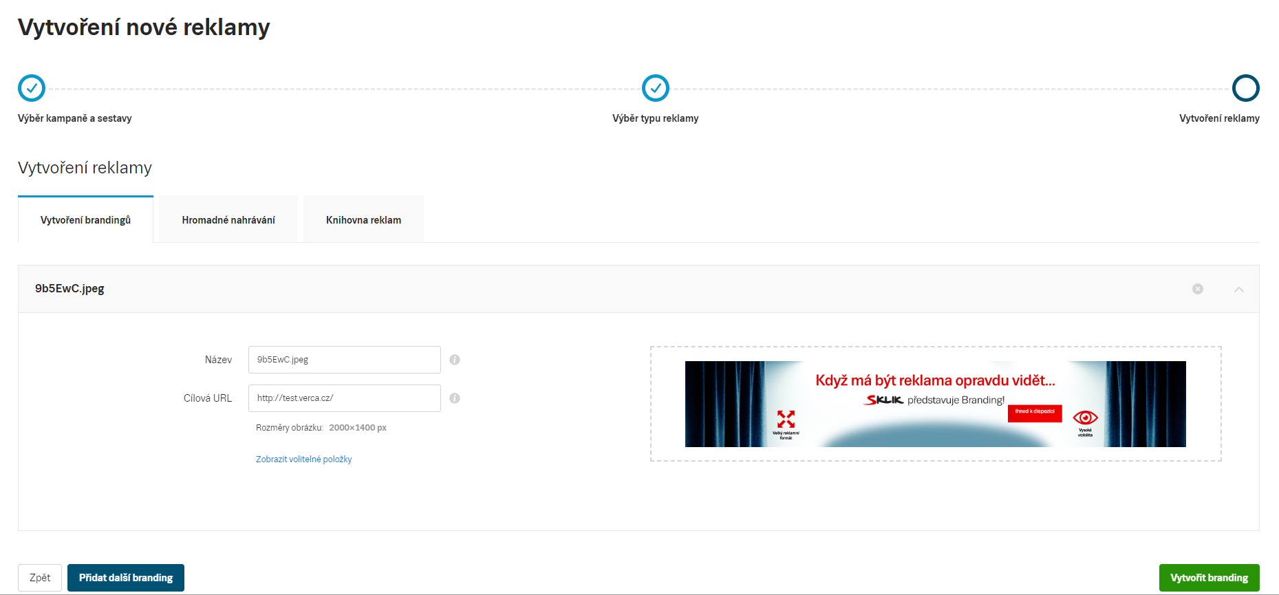Focus the Cílová URL text field
Screen dimensions: 1279x595
[x=344, y=398]
